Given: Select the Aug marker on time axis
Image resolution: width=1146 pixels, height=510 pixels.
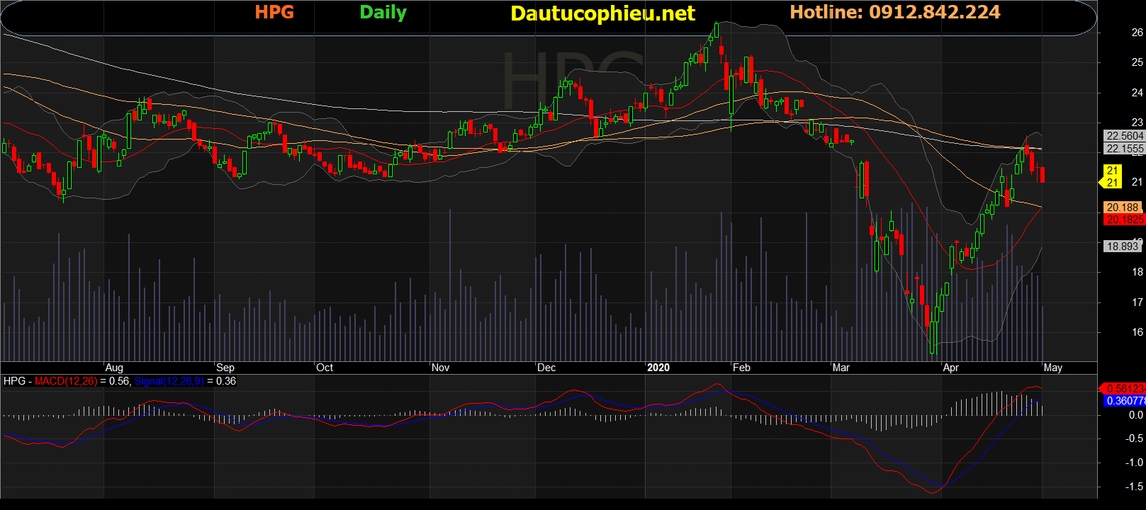Looking at the screenshot, I should (114, 368).
